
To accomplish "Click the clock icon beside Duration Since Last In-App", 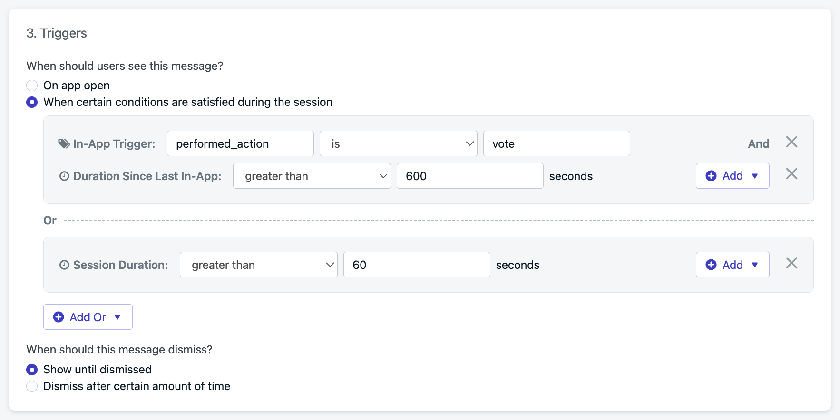I will [64, 176].
